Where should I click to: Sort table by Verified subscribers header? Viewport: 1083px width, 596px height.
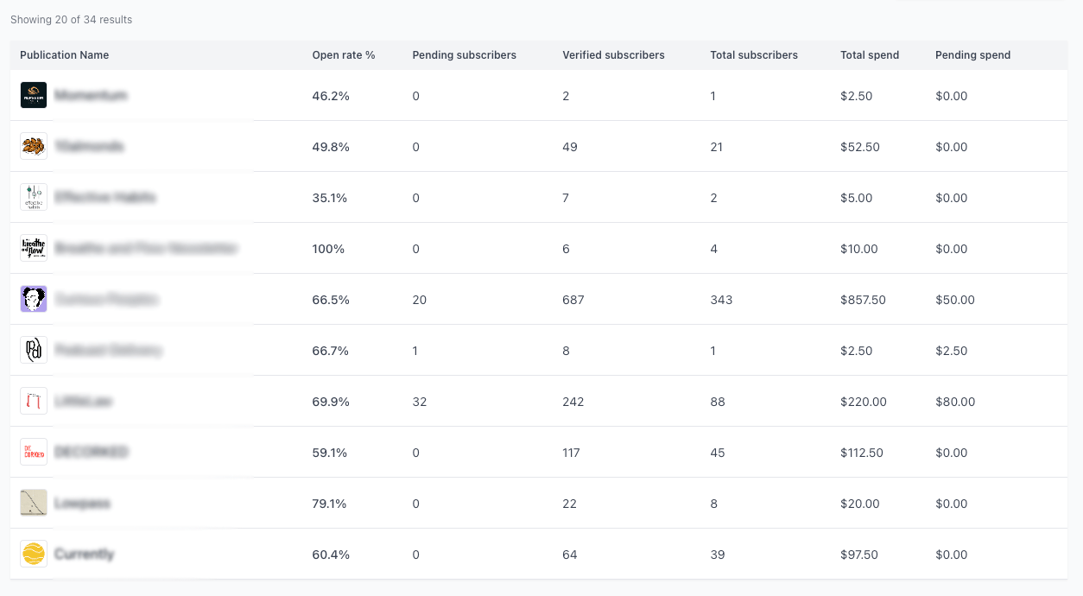click(614, 55)
